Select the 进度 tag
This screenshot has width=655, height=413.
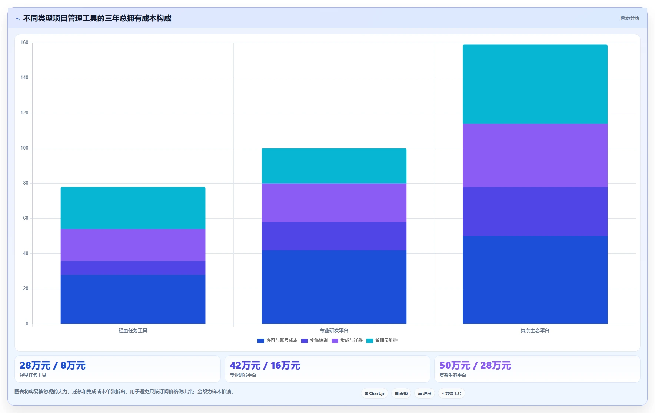[425, 393]
